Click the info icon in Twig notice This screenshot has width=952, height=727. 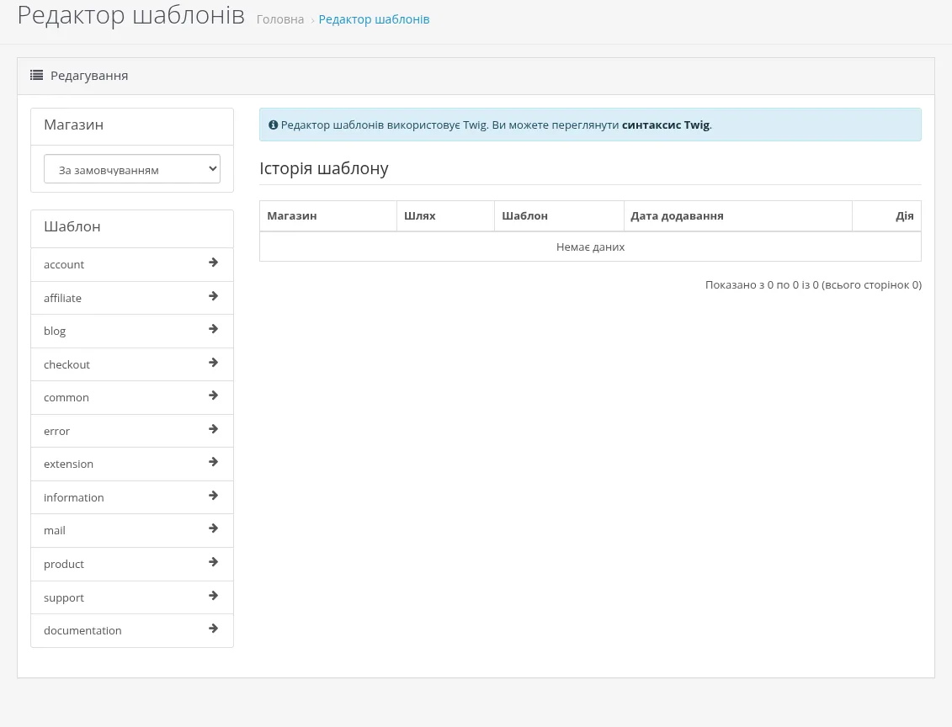tap(274, 125)
